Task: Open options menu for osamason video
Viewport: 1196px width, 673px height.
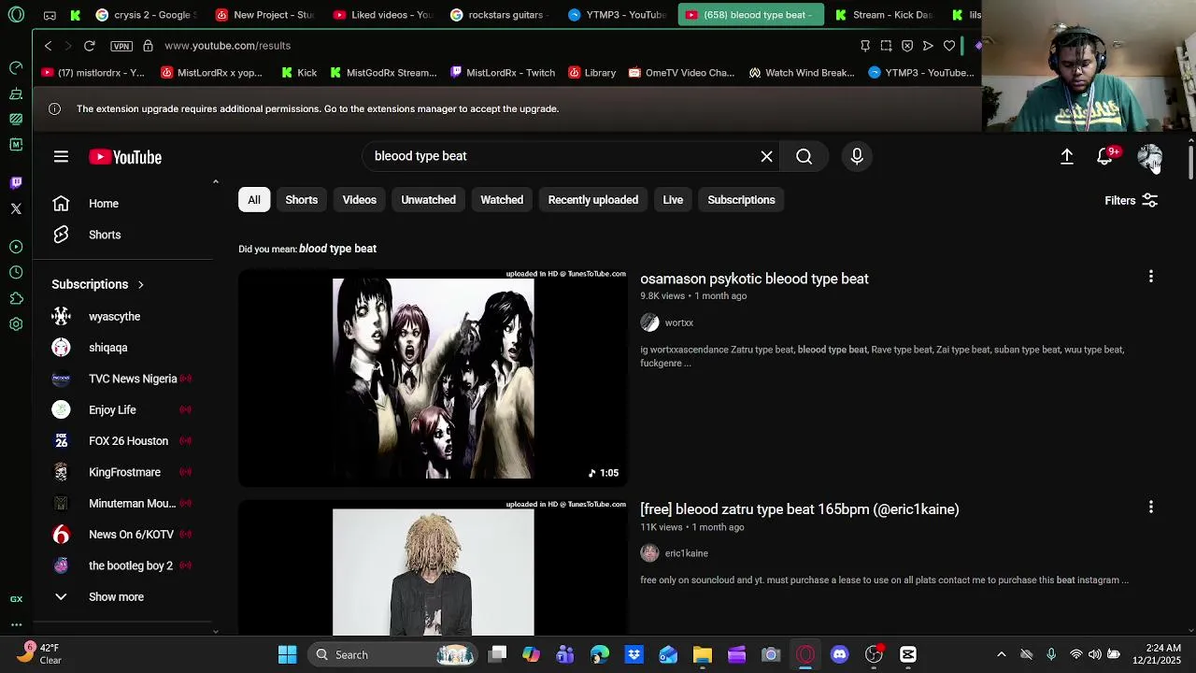Action: [x=1150, y=277]
